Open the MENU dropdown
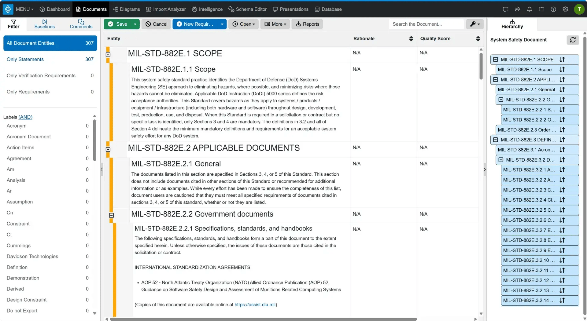The height and width of the screenshot is (321, 587). point(24,9)
